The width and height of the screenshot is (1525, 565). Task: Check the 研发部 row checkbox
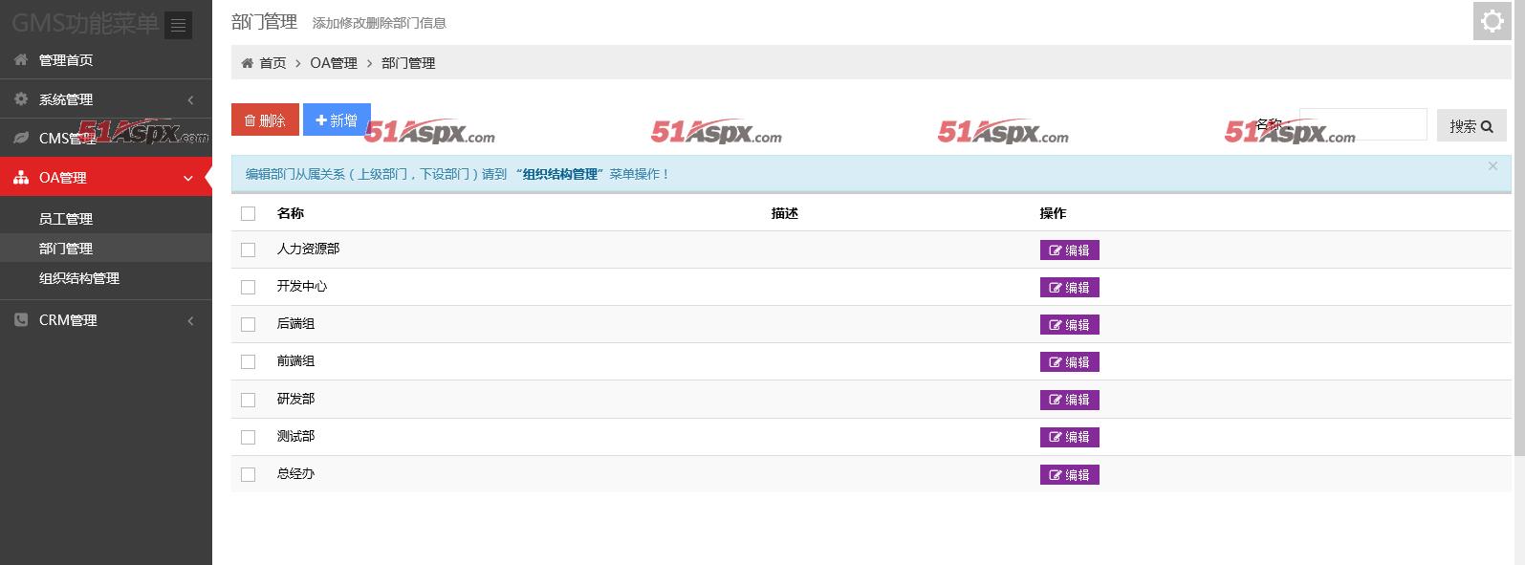coord(249,400)
